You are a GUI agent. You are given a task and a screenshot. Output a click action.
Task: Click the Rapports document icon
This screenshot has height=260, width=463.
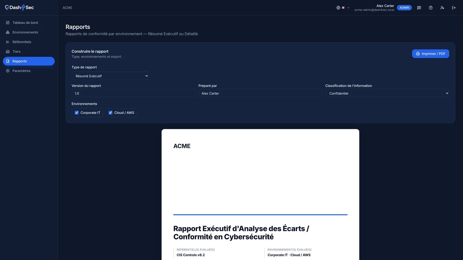coord(8,61)
